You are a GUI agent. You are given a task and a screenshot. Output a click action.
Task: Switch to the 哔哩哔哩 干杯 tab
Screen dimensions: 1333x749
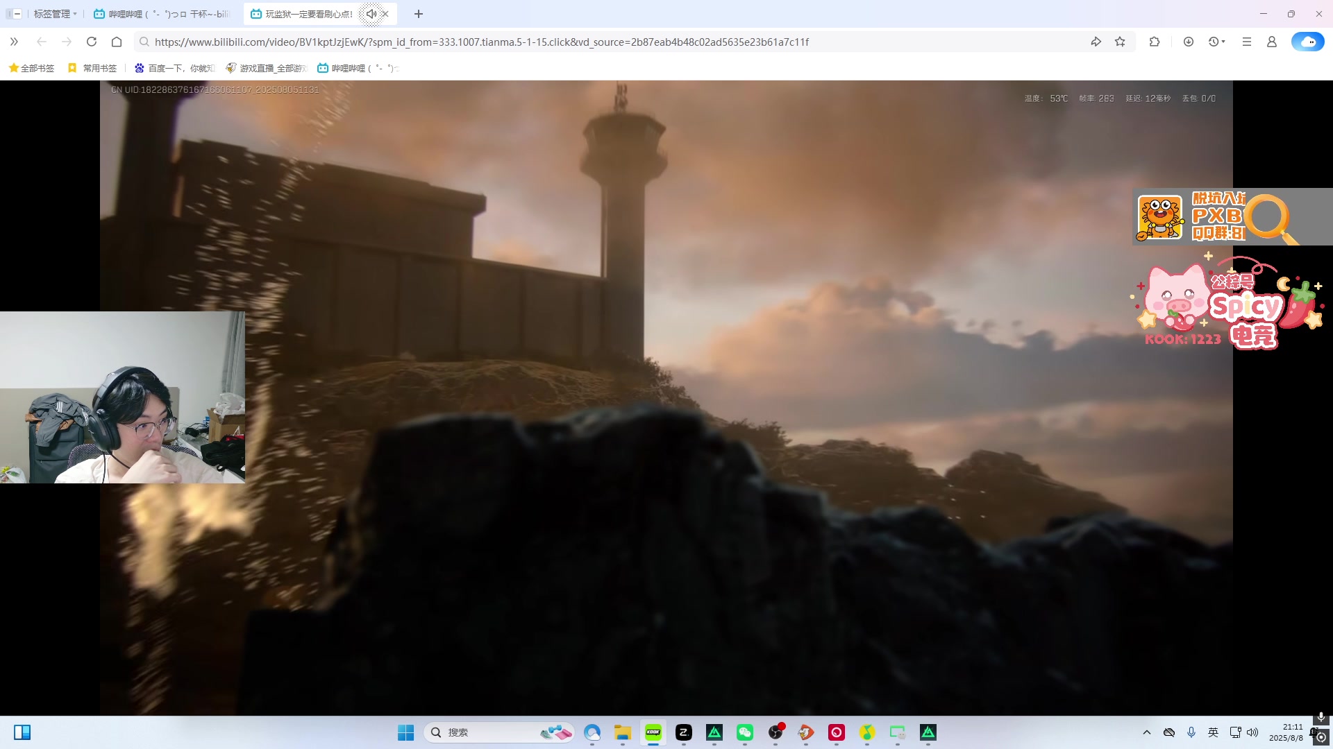point(162,14)
